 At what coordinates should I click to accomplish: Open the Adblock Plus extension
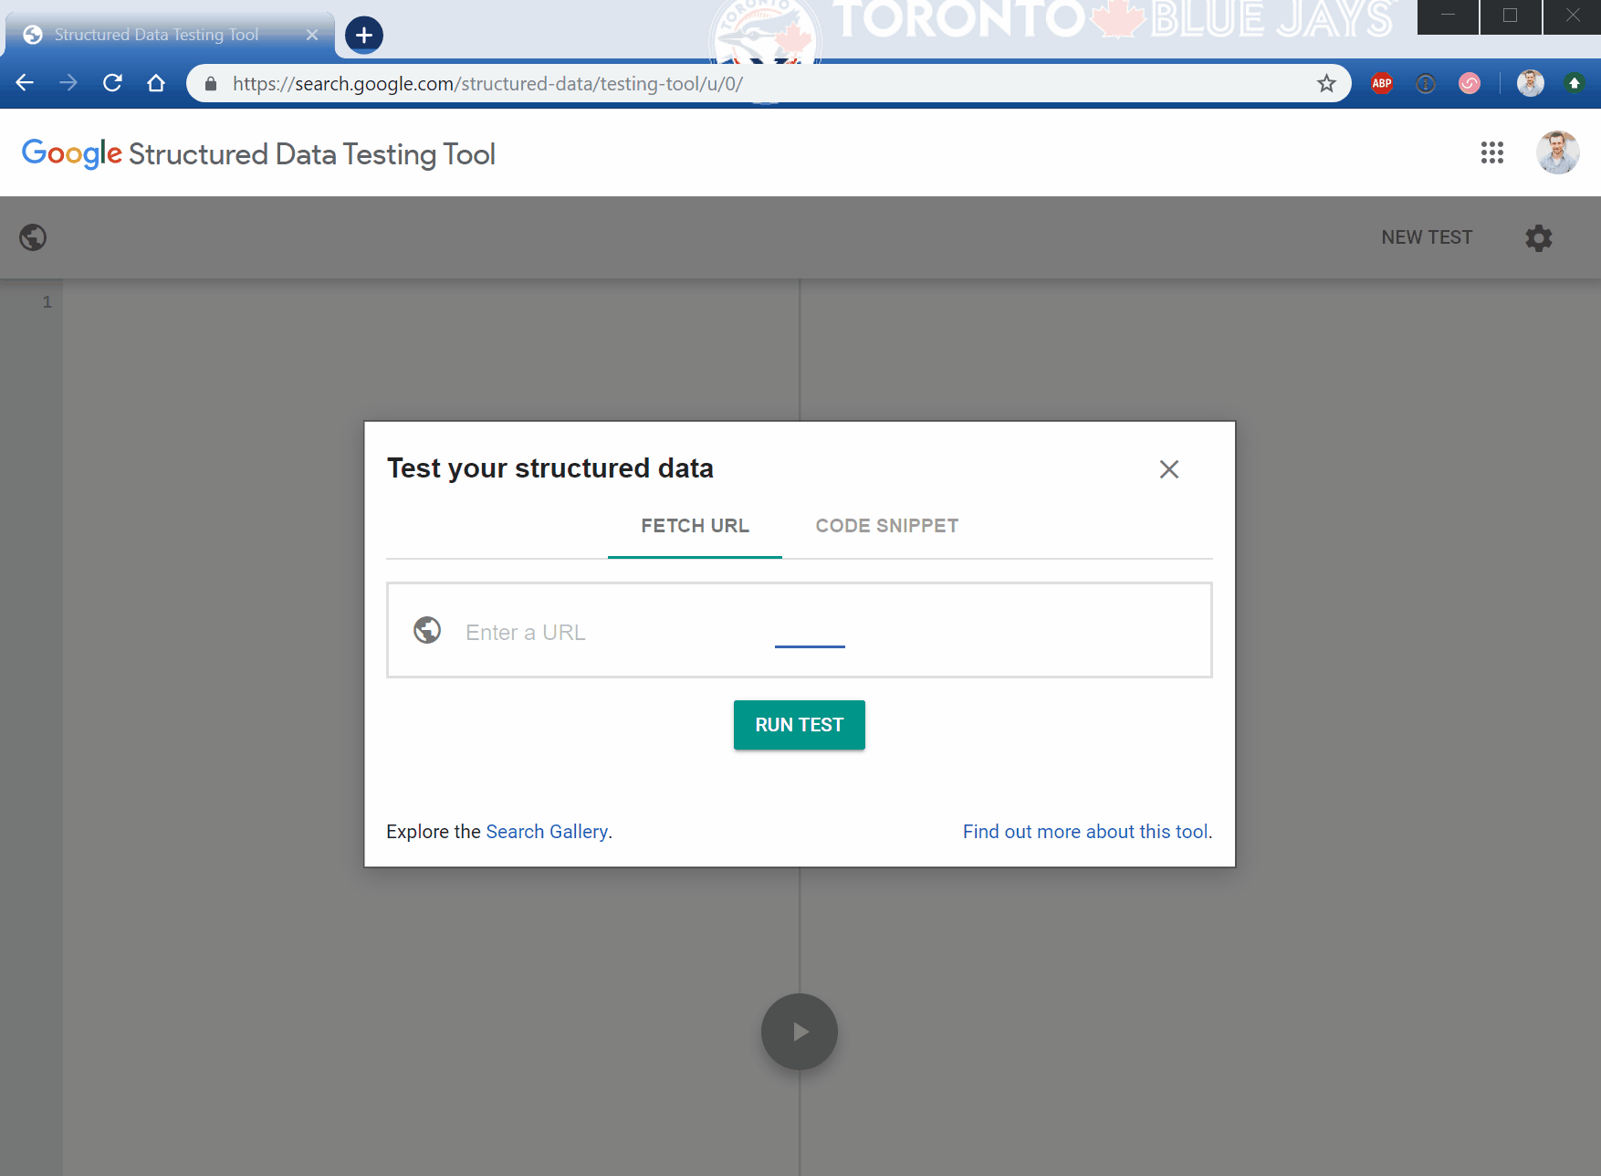coord(1382,83)
